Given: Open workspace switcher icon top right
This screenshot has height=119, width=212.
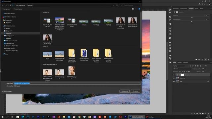Looking at the screenshot, I should (205, 4).
